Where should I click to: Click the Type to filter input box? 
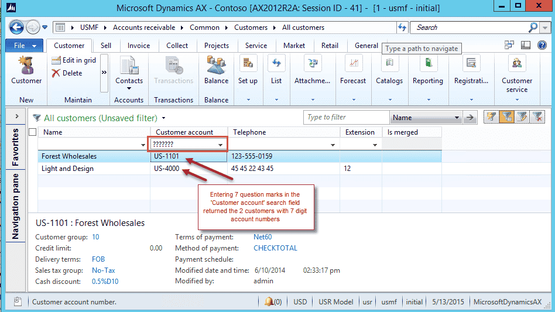346,117
